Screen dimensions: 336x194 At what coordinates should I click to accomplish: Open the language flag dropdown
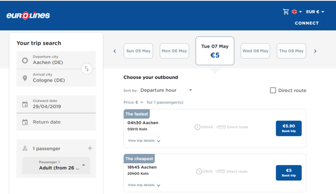(297, 12)
